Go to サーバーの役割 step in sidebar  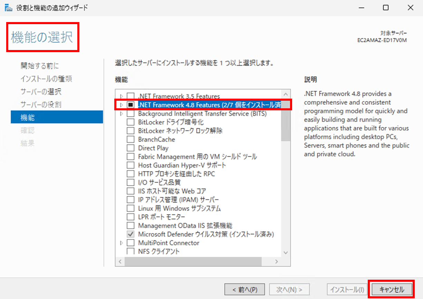pos(41,104)
